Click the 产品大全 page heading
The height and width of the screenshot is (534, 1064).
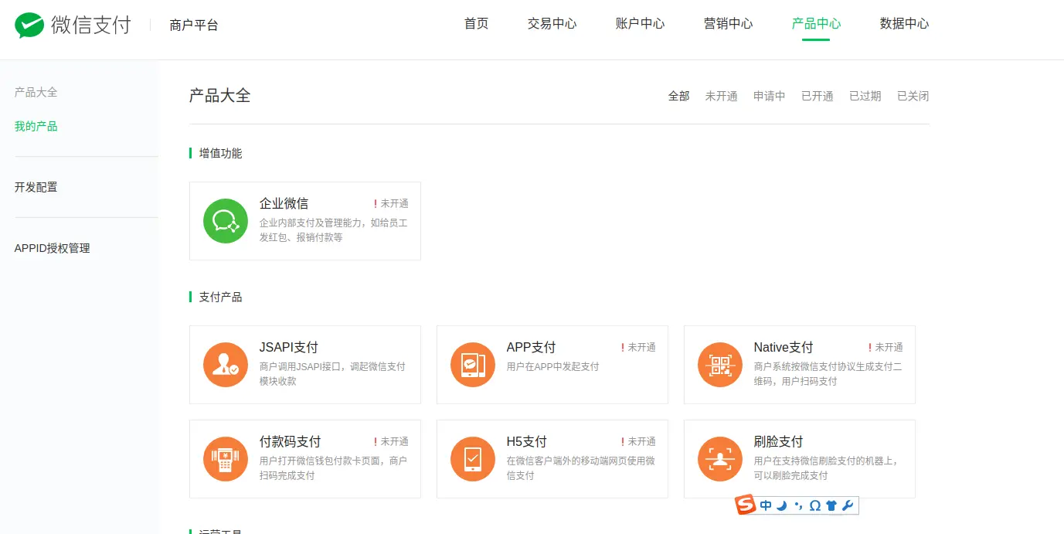(219, 96)
